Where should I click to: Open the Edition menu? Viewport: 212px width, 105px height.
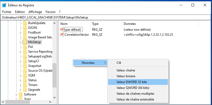pyautogui.click(x=20, y=12)
